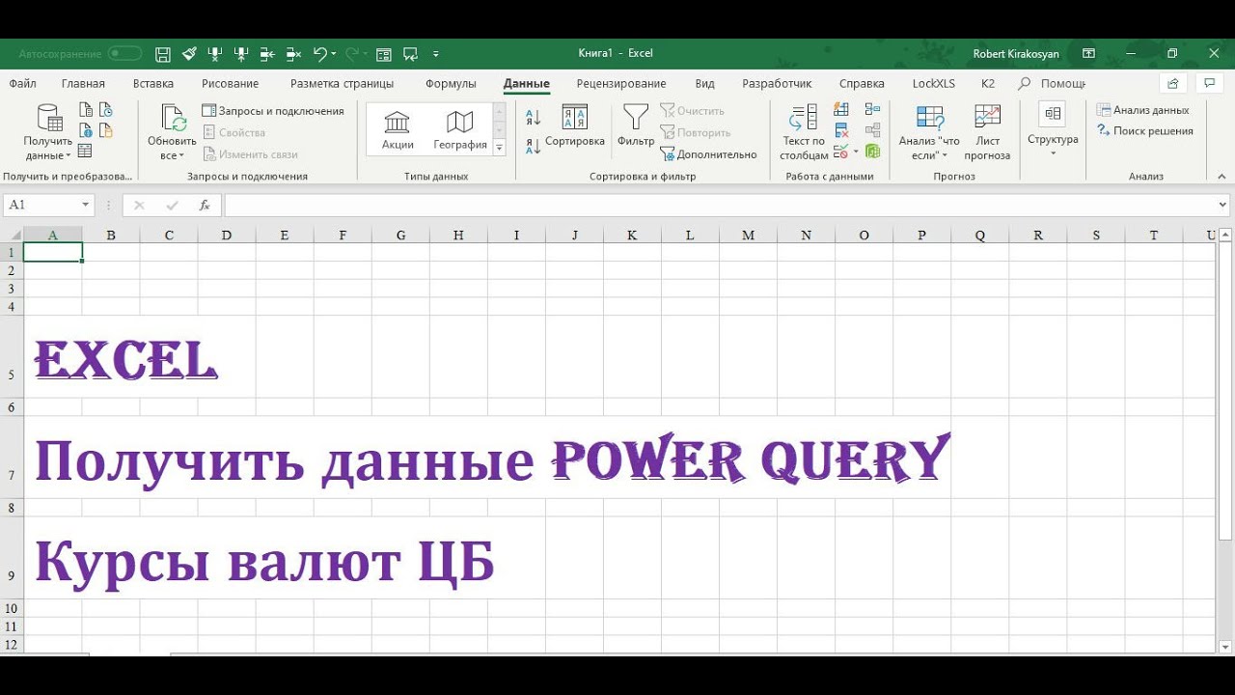Collapse the ribbon with the caret
The height and width of the screenshot is (695, 1235).
[x=1221, y=177]
